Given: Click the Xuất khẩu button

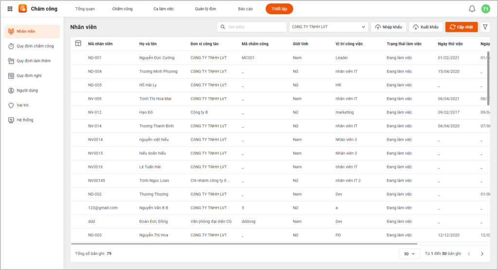Looking at the screenshot, I should pos(426,27).
